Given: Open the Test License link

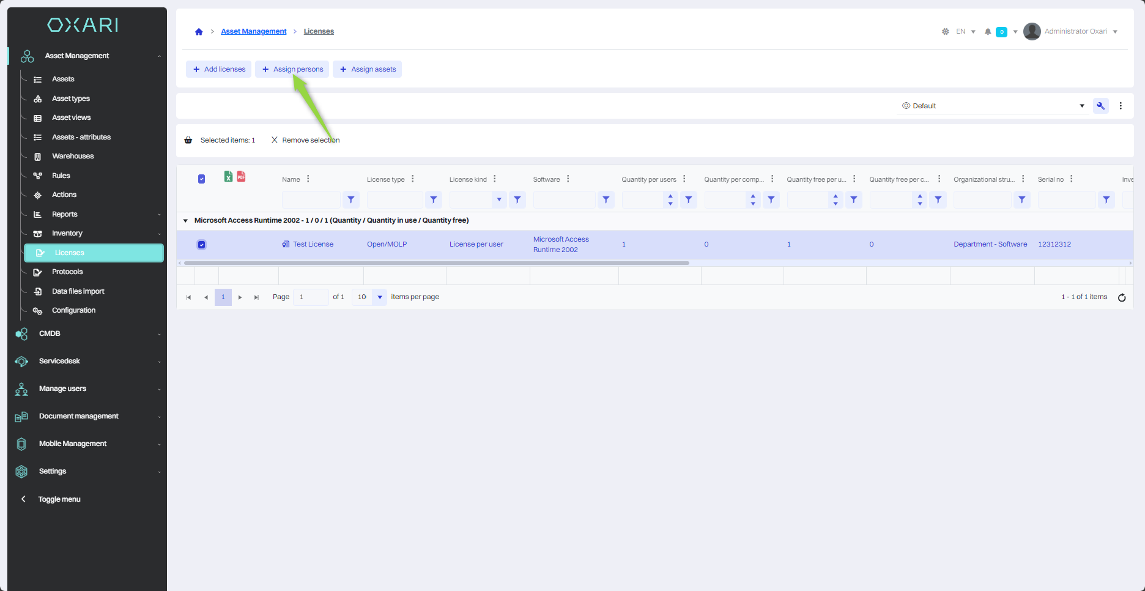Looking at the screenshot, I should tap(313, 244).
